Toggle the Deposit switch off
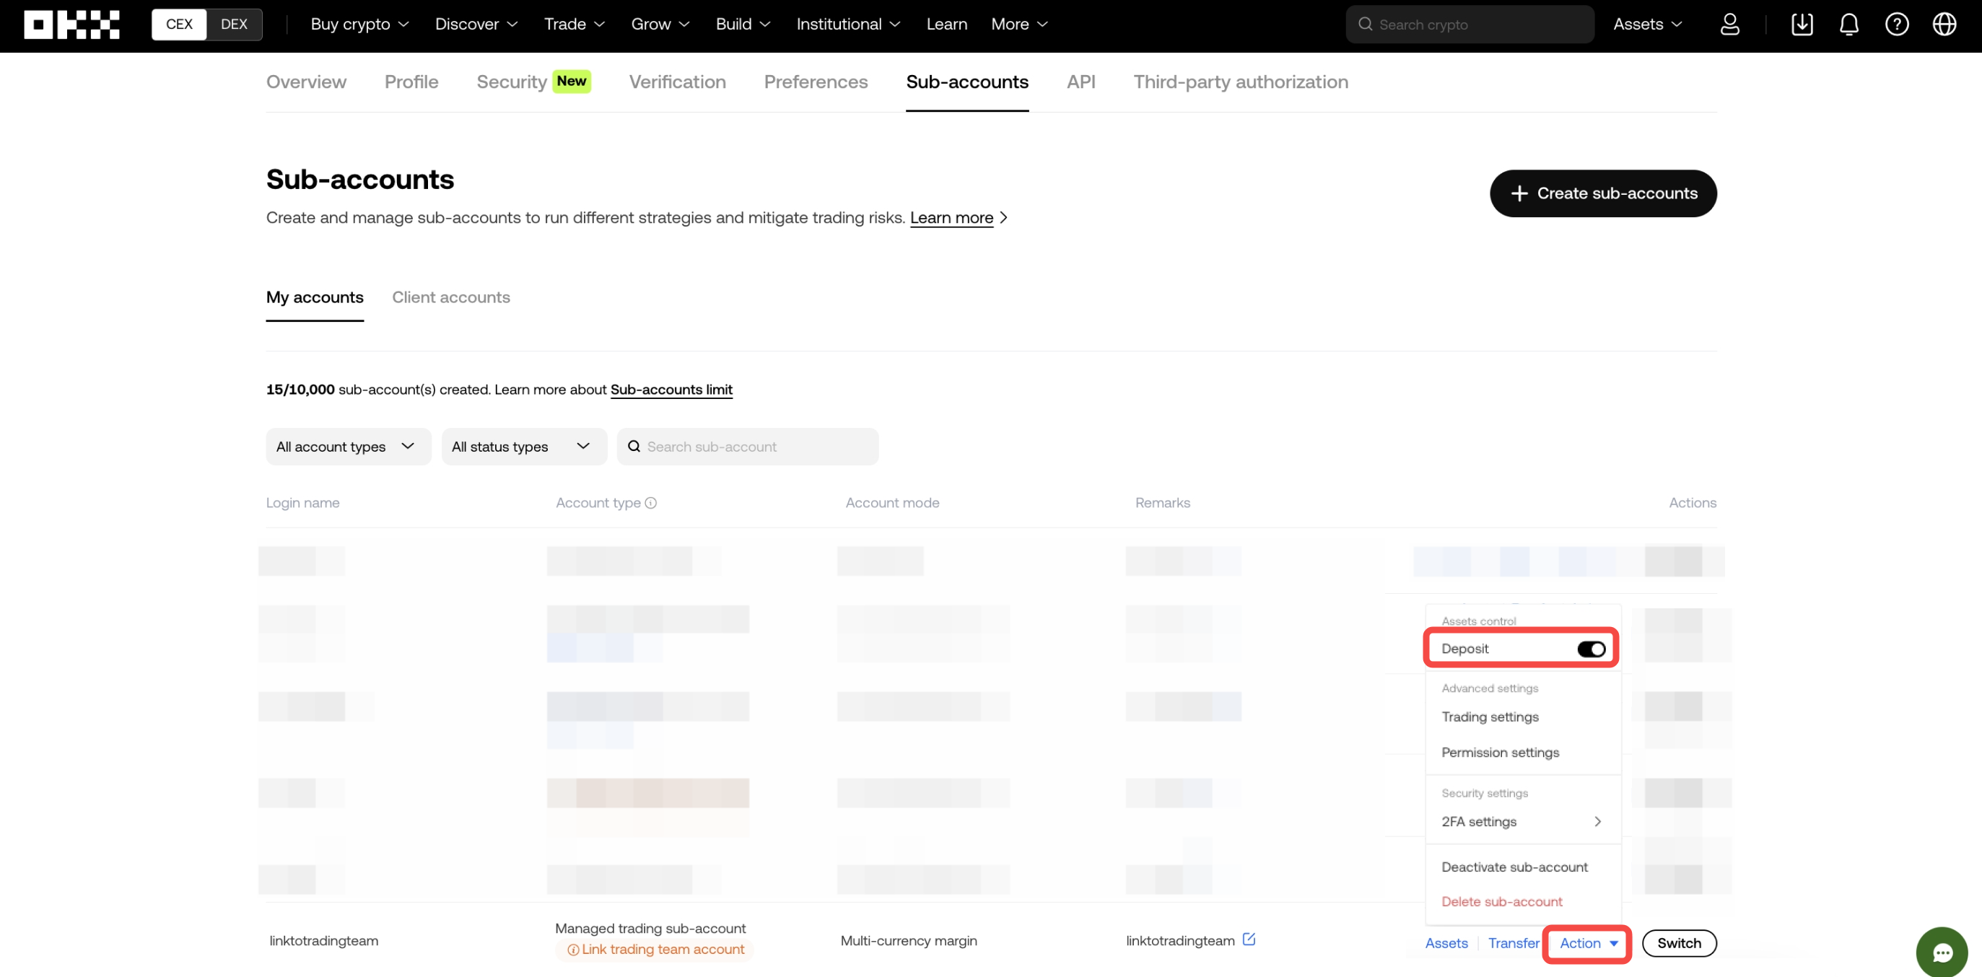The image size is (1982, 977). 1590,649
